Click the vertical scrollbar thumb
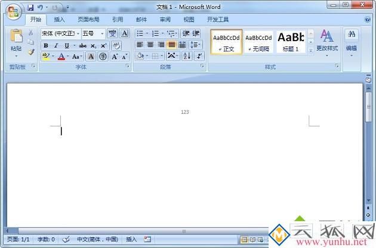Image resolution: width=376 pixels, height=248 pixels. click(x=368, y=107)
